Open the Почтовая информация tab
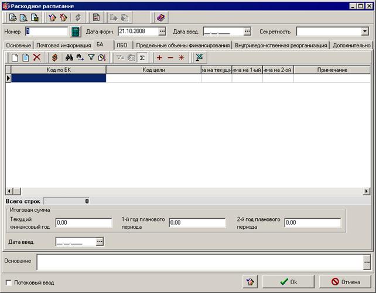This screenshot has height=293, width=376. (64, 45)
